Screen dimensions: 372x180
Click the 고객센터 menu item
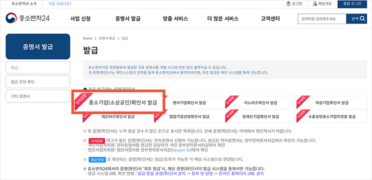270,18
